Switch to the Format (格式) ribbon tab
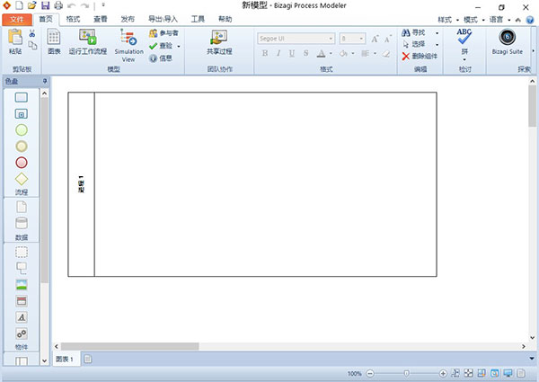 pos(73,18)
